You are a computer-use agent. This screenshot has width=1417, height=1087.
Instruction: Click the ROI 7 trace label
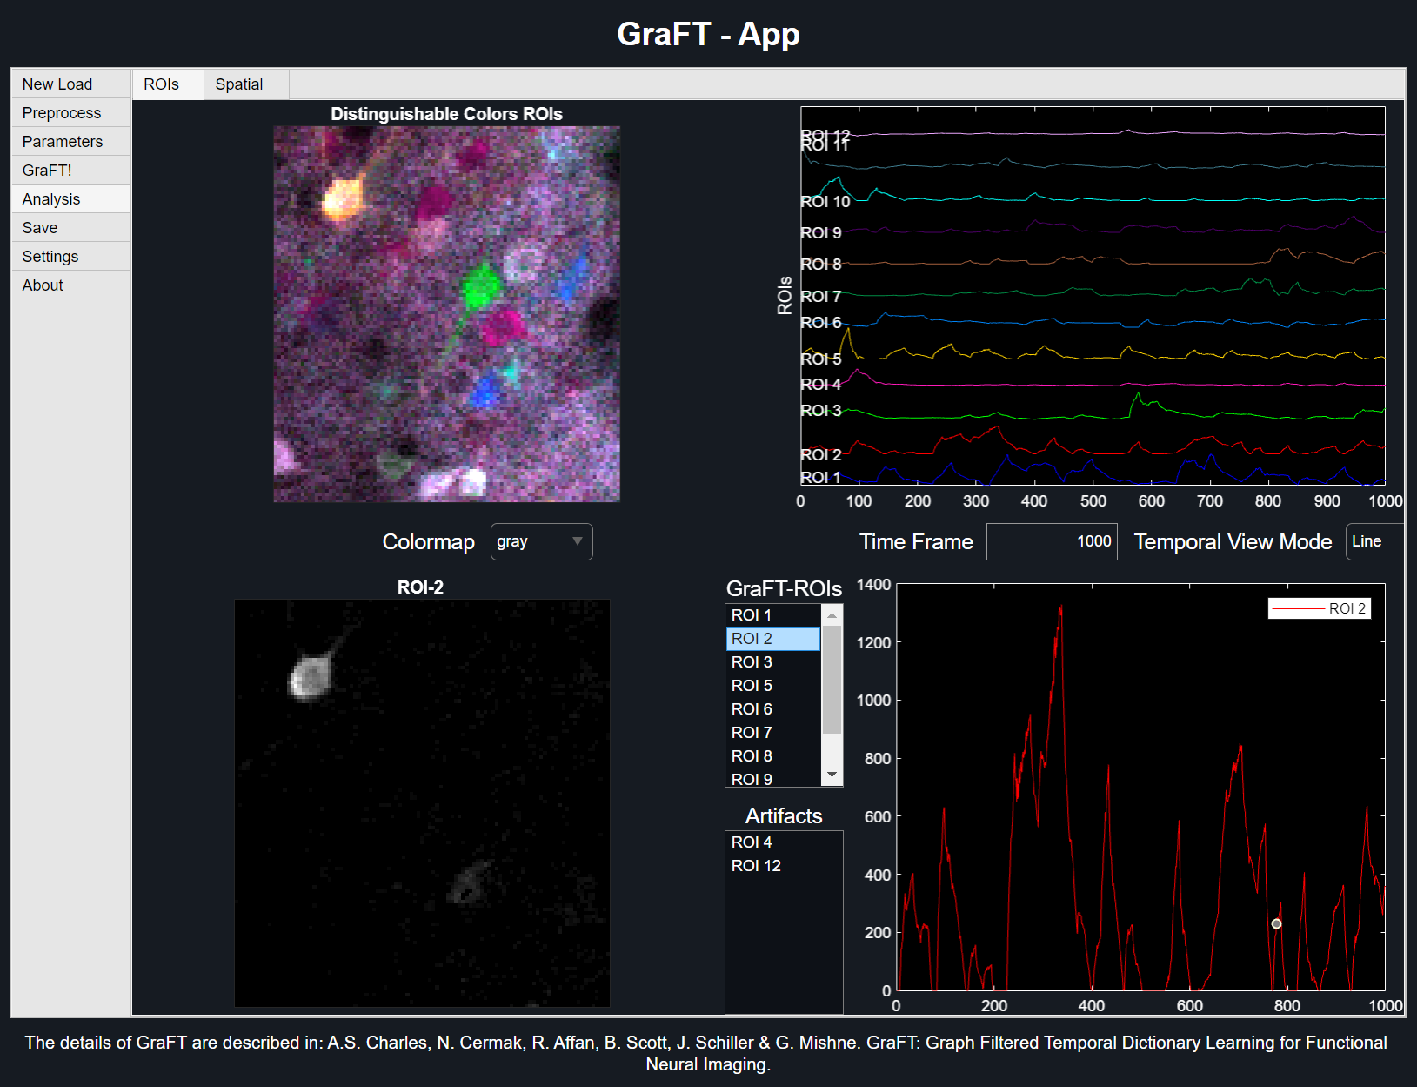tap(821, 297)
